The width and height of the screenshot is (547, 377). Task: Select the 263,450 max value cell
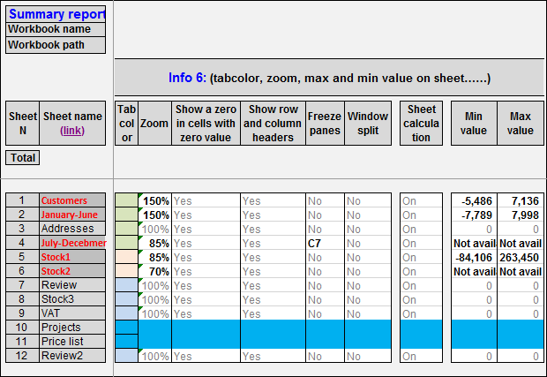pyautogui.click(x=521, y=257)
